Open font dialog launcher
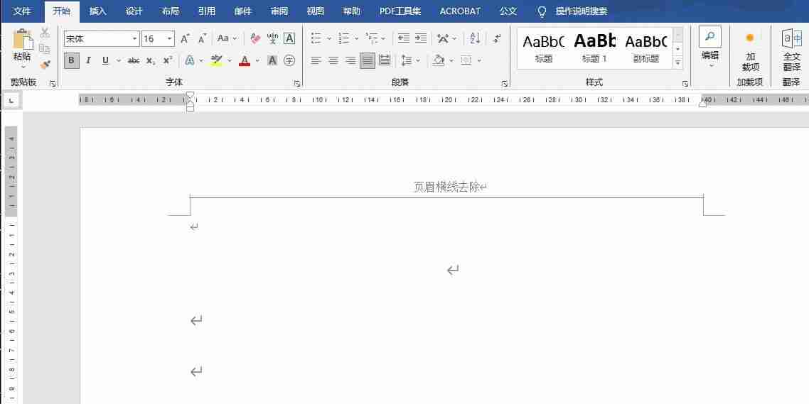This screenshot has height=404, width=809. pyautogui.click(x=297, y=83)
